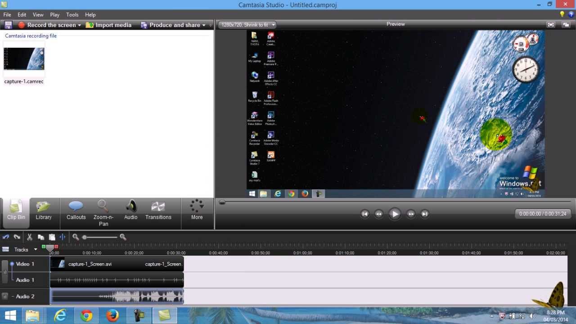Click Import media button
Screen dimensions: 576x324
click(108, 25)
